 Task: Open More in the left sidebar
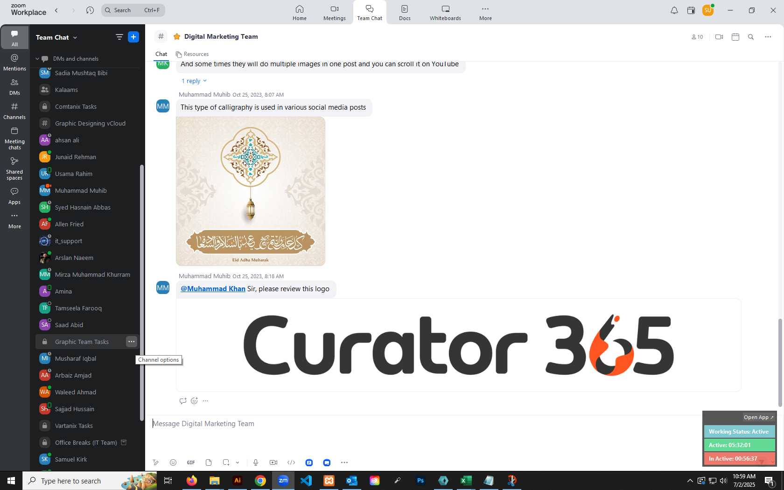[14, 220]
